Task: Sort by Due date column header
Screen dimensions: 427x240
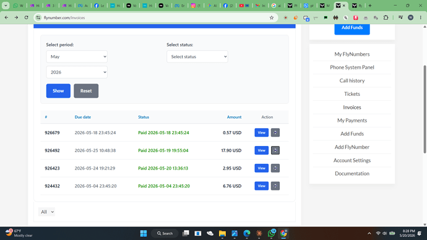Action: click(83, 117)
